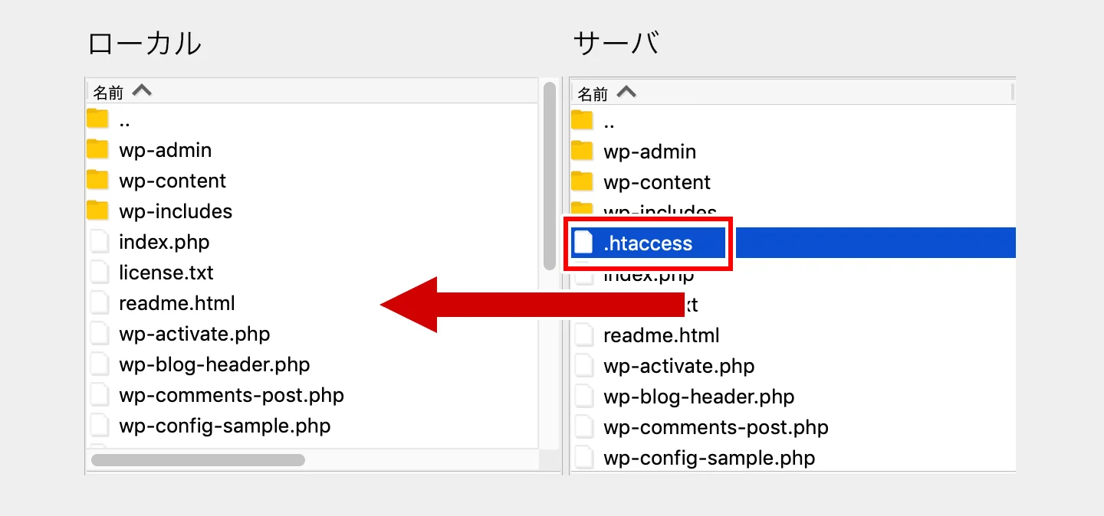
Task: Select server file name 'wp-config-sample.php'
Action: tap(709, 458)
